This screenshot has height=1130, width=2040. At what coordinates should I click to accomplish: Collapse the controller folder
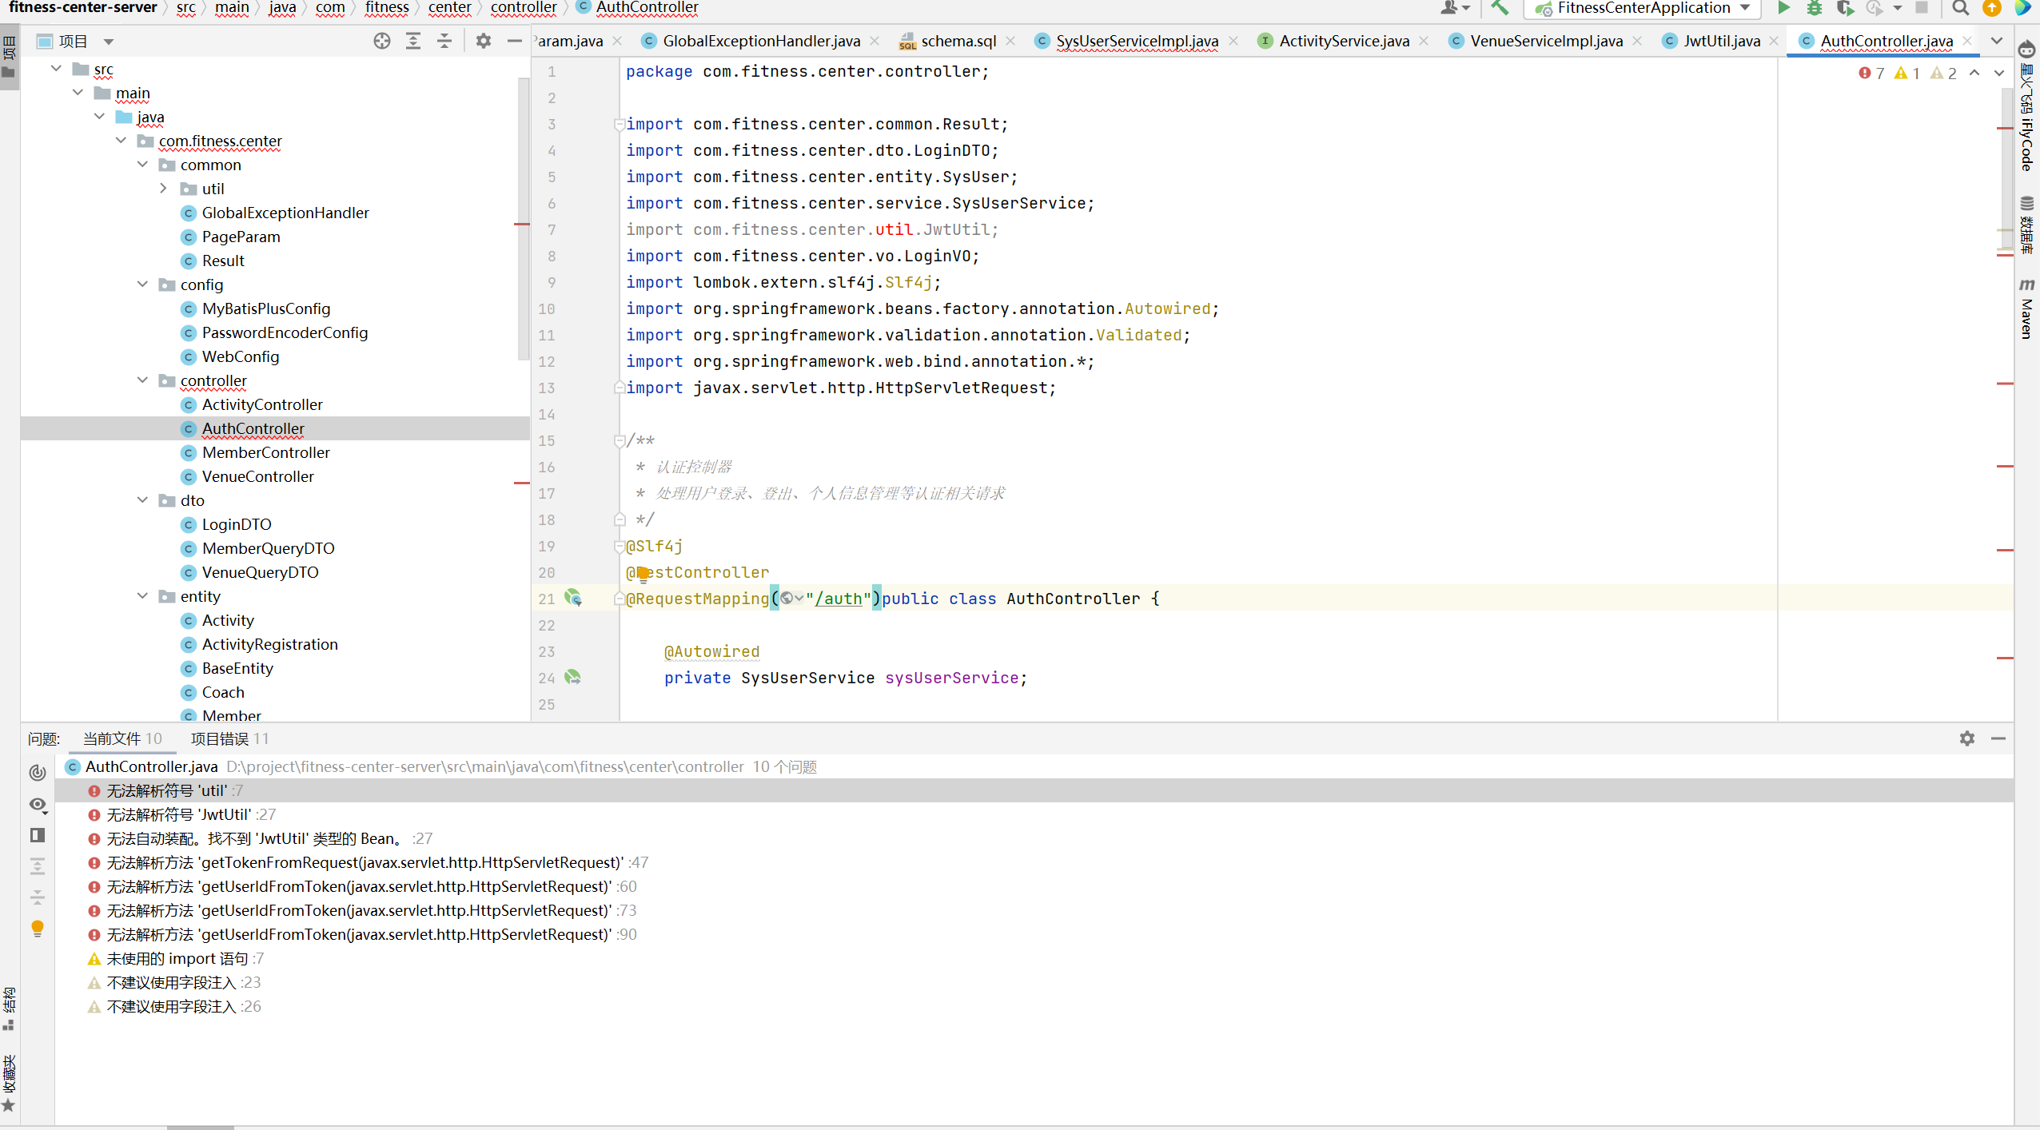coord(143,380)
